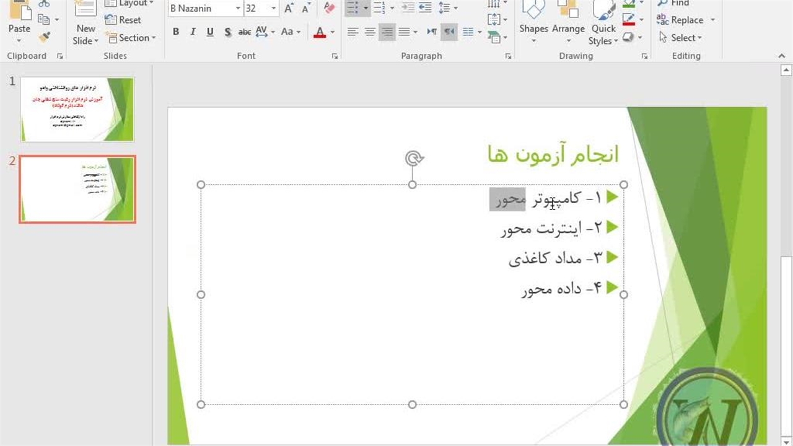This screenshot has height=446, width=793.
Task: Toggle Bold formatting
Action: click(x=176, y=32)
